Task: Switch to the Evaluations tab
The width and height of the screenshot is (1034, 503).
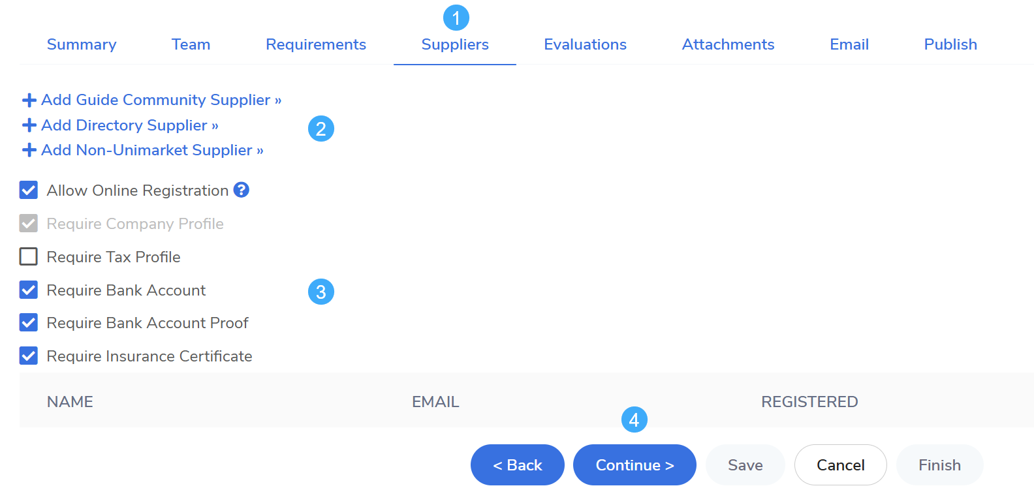Action: tap(585, 44)
